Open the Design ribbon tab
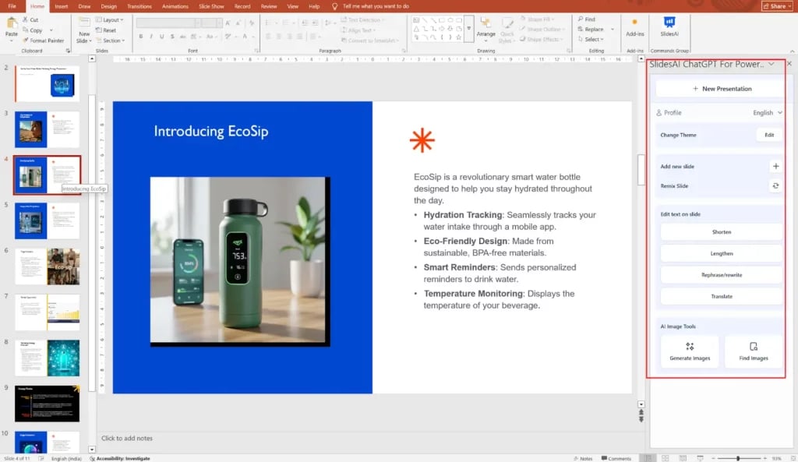This screenshot has height=462, width=798. (x=108, y=6)
